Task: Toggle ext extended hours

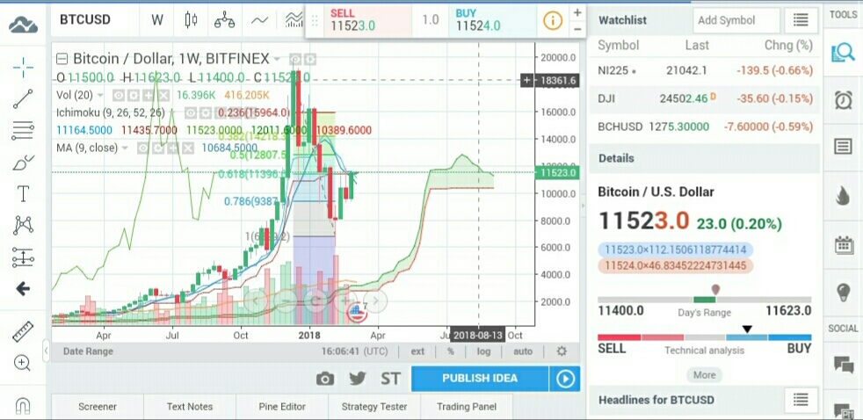Action: [x=417, y=351]
